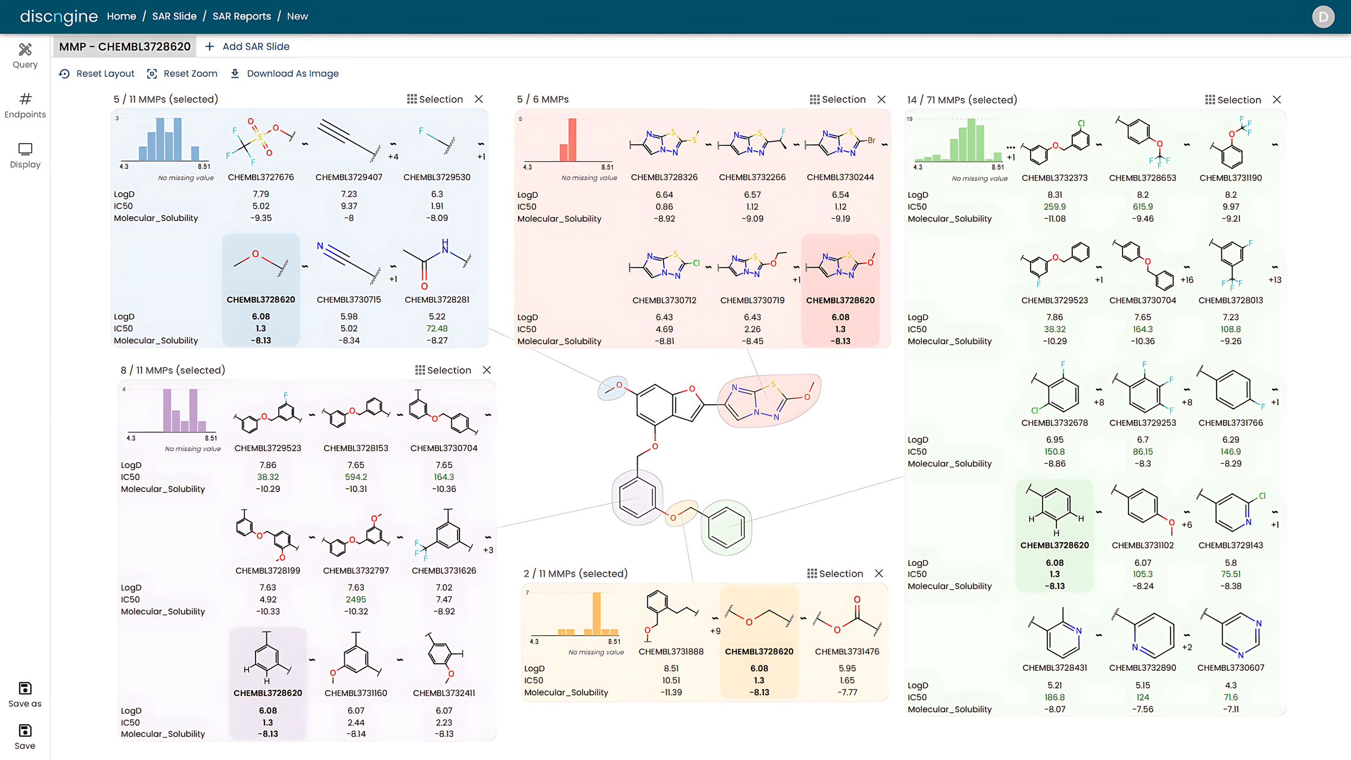This screenshot has height=760, width=1351.
Task: Click the Download As Image icon
Action: coord(235,74)
